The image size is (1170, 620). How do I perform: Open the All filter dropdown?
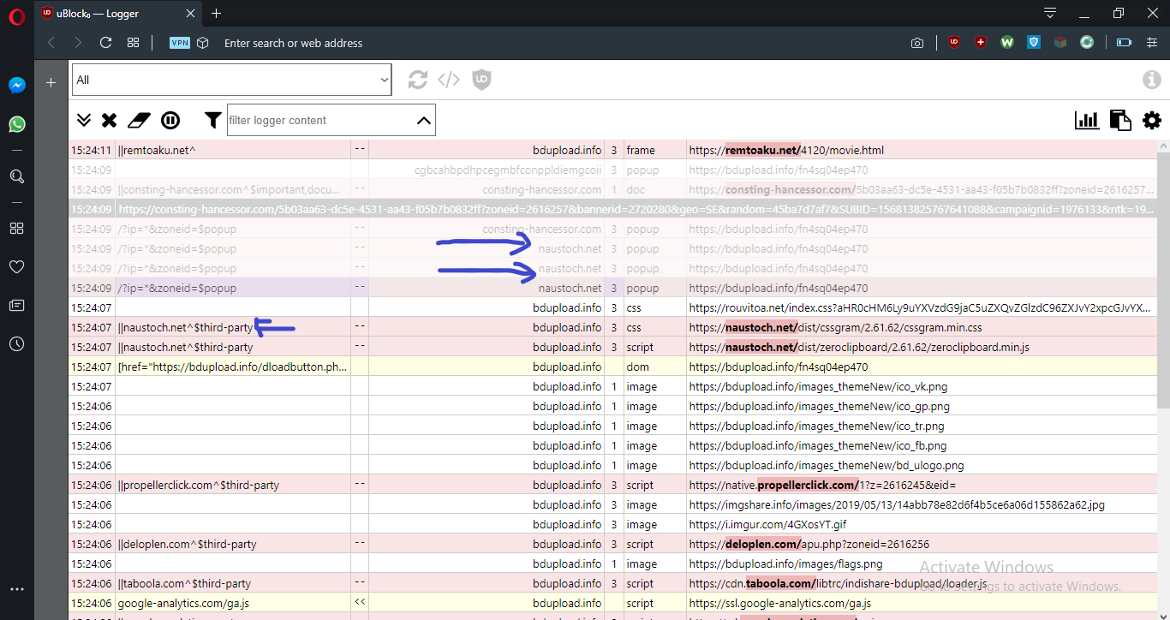click(x=230, y=79)
